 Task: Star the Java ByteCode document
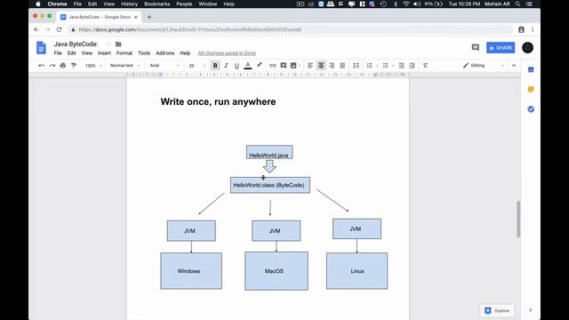[x=108, y=44]
